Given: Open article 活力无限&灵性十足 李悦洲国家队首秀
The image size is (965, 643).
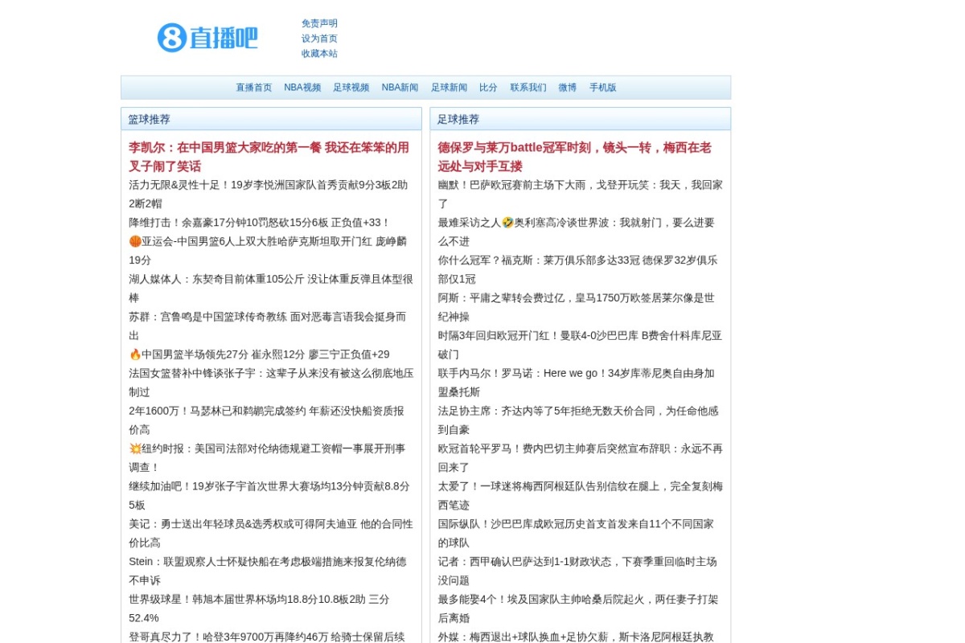Looking at the screenshot, I should (269, 194).
